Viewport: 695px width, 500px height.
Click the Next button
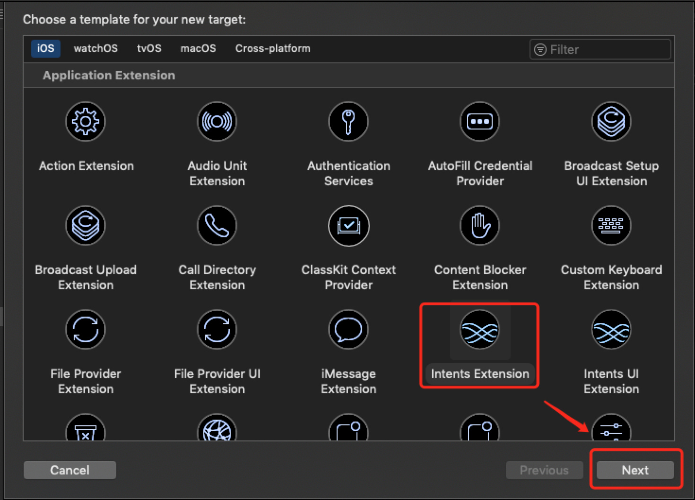(x=635, y=470)
